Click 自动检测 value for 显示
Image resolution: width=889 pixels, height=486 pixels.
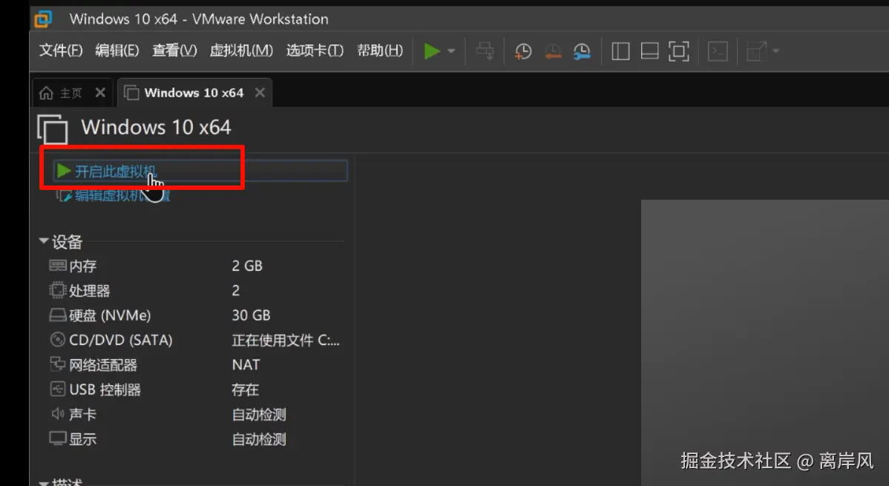click(x=259, y=439)
